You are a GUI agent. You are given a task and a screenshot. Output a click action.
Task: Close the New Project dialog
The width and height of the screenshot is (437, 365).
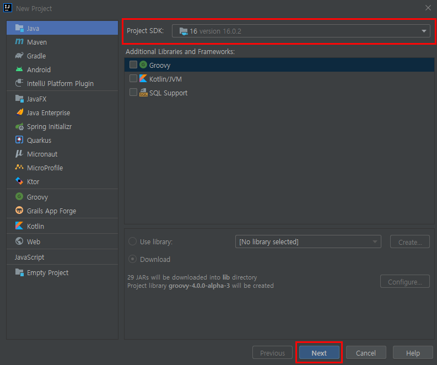[428, 8]
